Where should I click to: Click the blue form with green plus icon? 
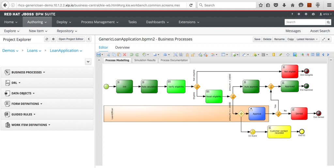pyautogui.click(x=295, y=55)
